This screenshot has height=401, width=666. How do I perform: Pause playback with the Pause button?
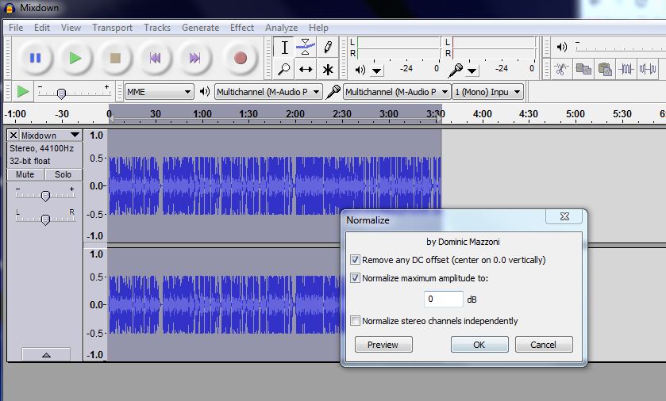(35, 58)
